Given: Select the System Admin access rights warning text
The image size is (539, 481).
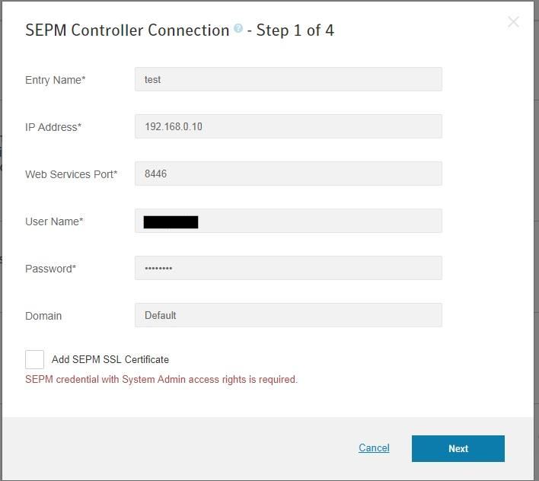Looking at the screenshot, I should [x=161, y=379].
